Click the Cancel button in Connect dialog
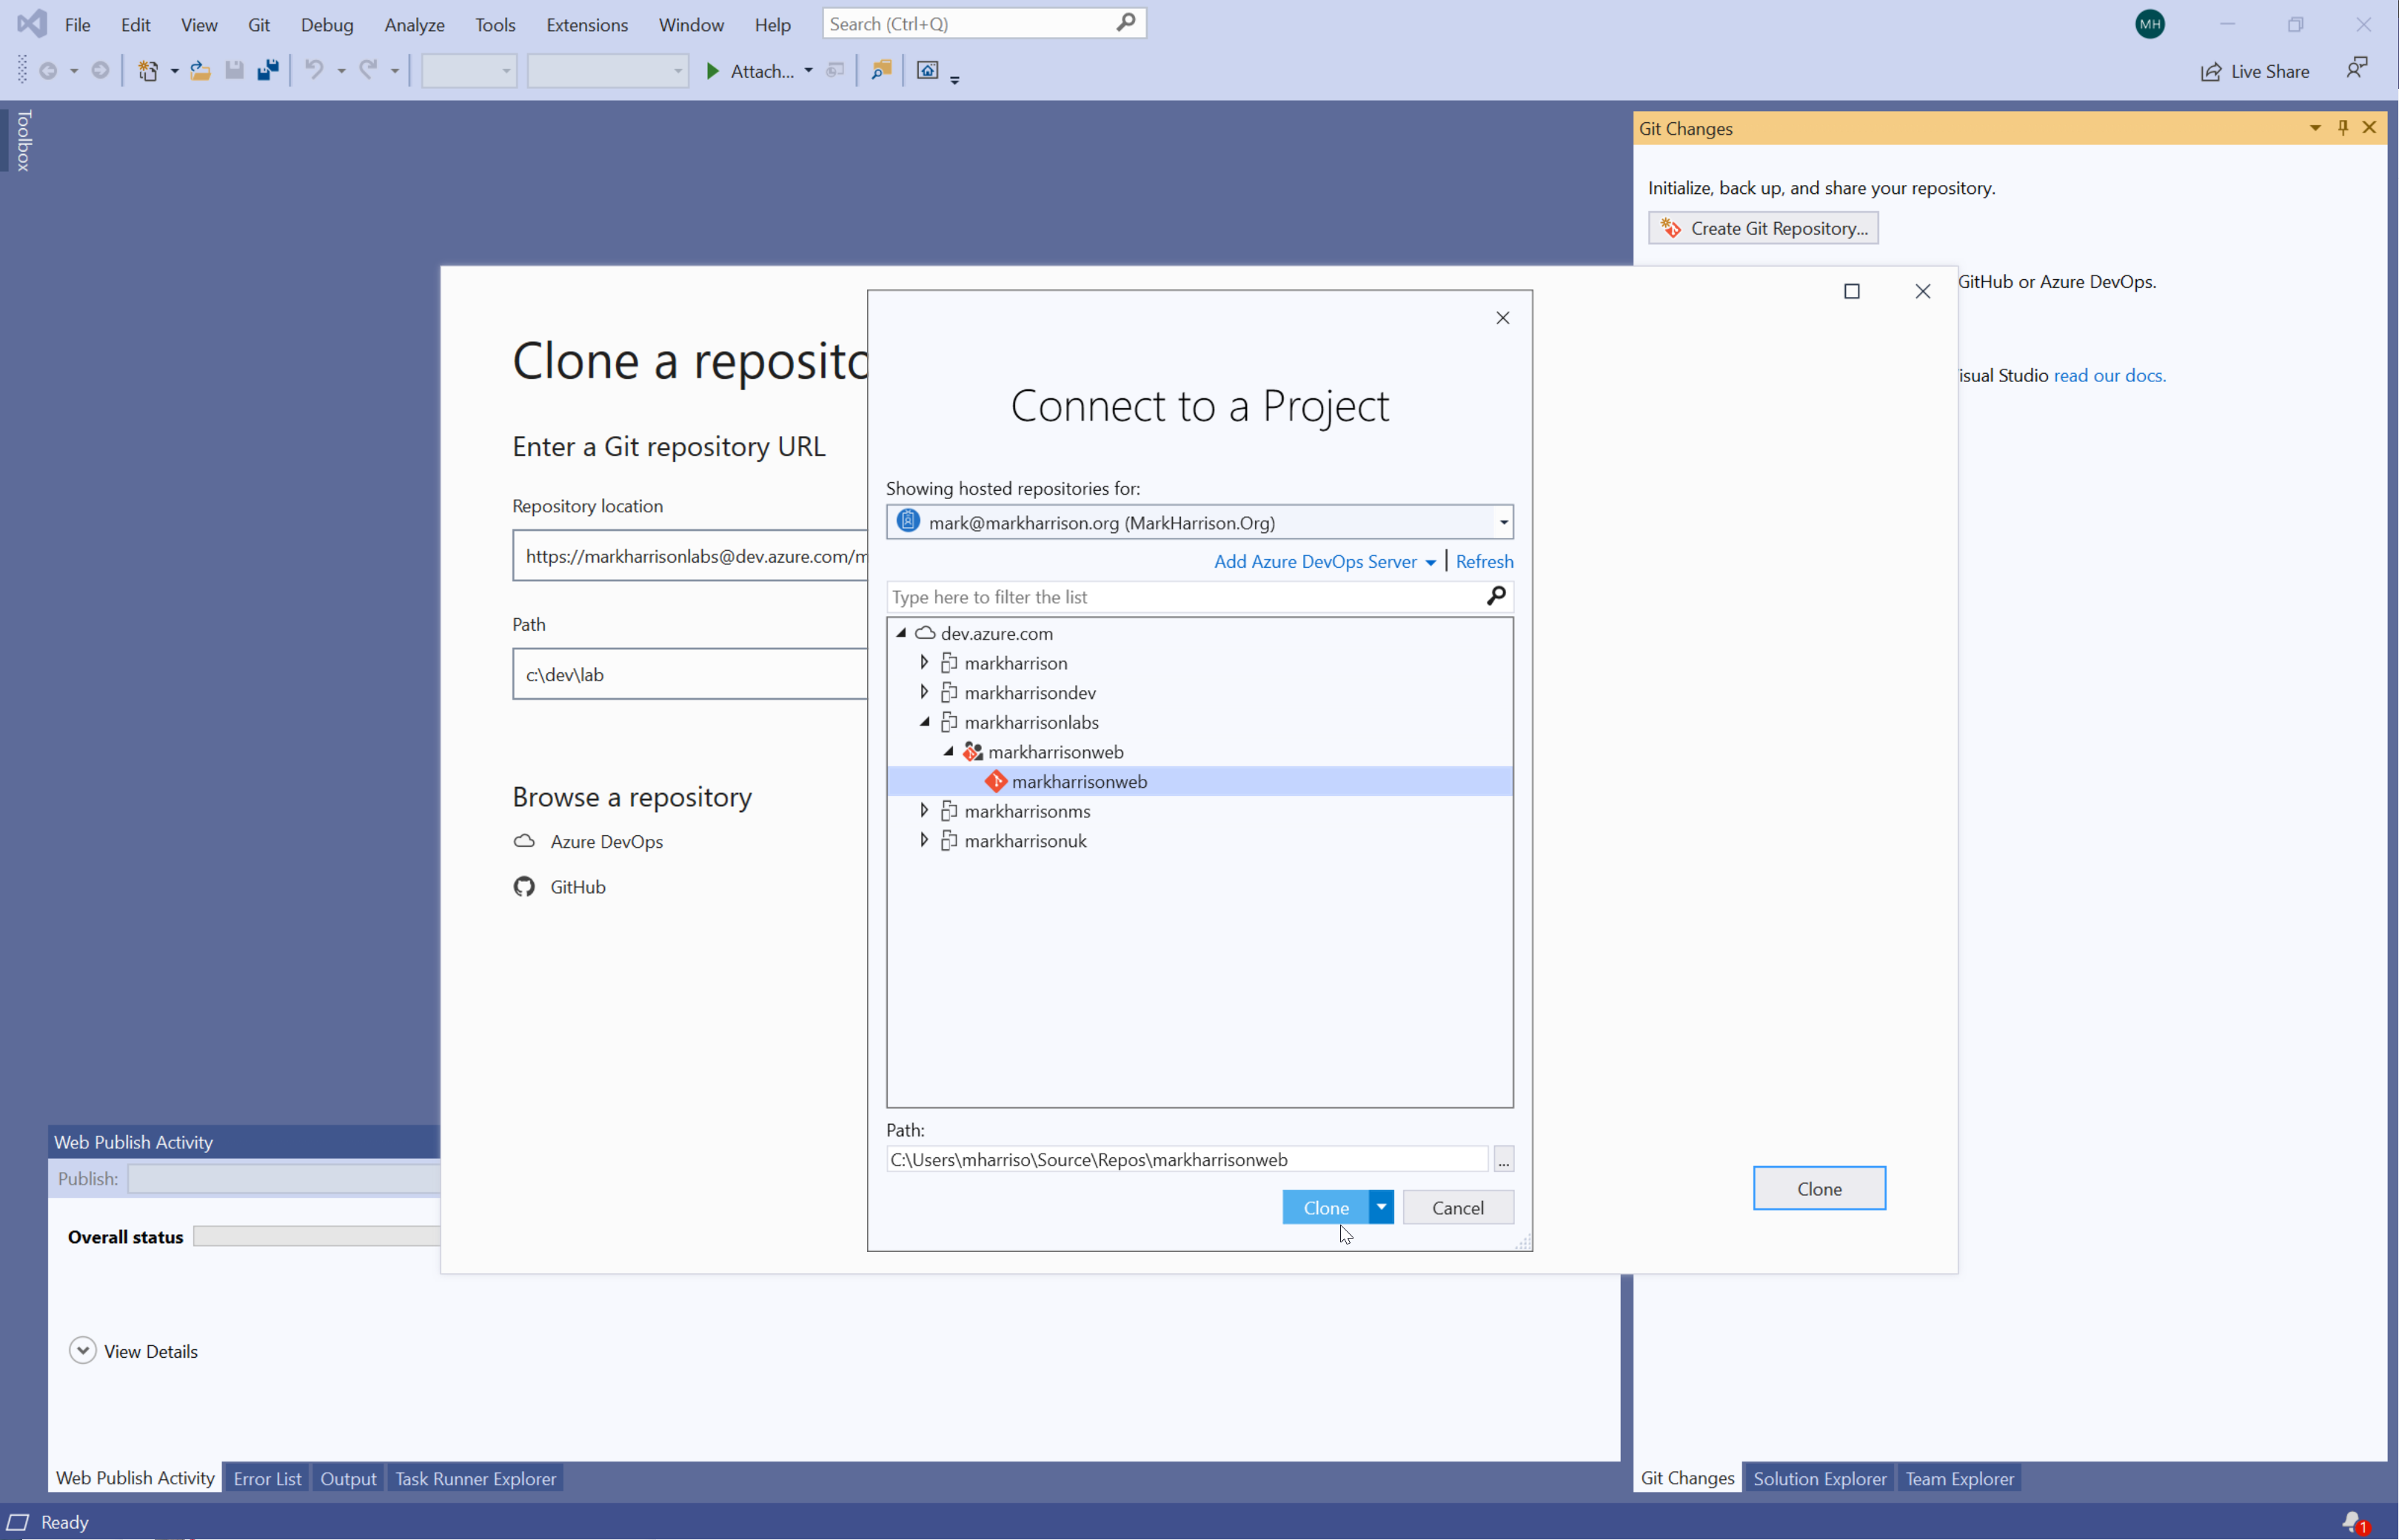This screenshot has width=2399, height=1540. (x=1457, y=1207)
